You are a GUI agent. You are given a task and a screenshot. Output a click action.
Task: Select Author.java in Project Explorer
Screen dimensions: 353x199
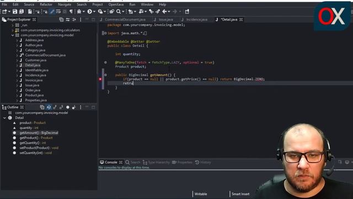34,45
